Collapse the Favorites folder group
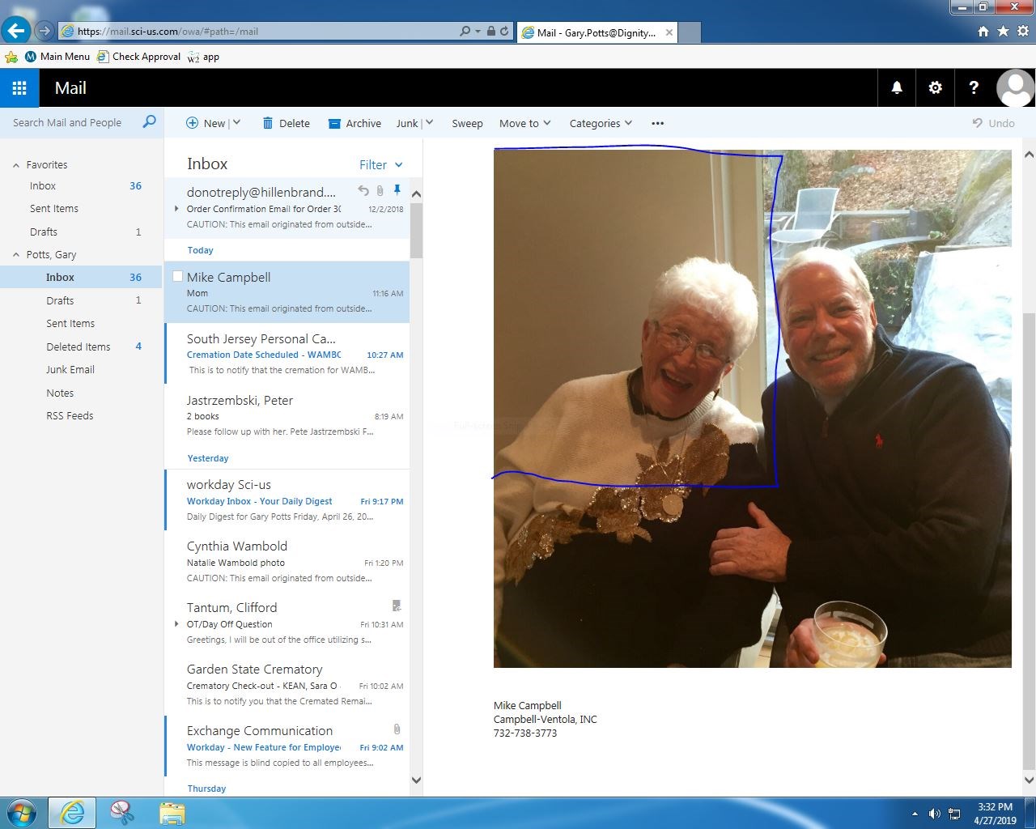1036x829 pixels. pyautogui.click(x=16, y=165)
